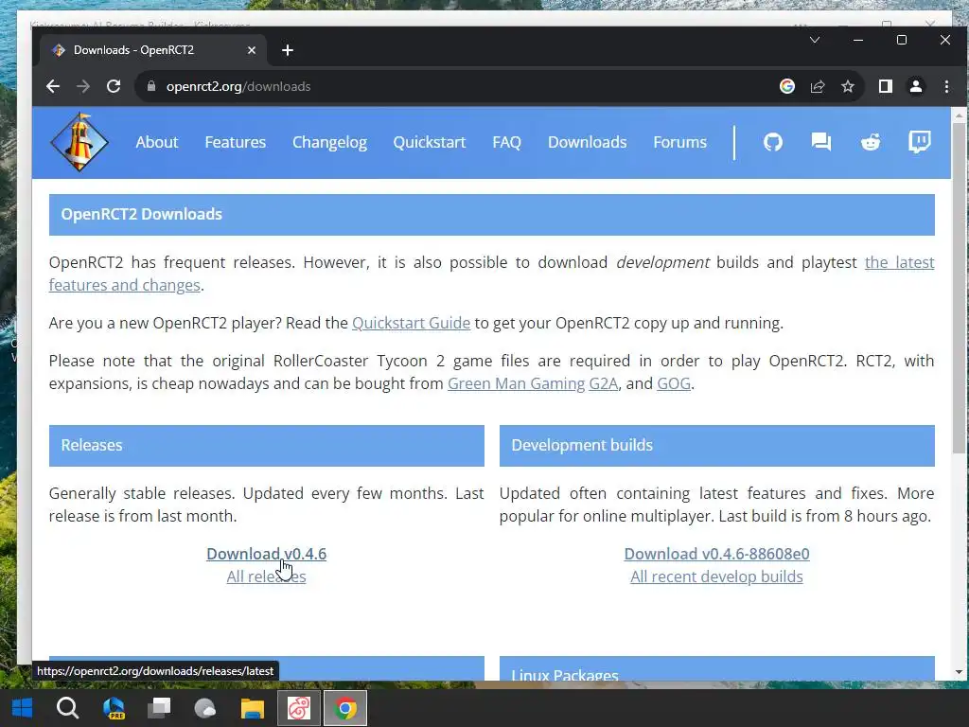This screenshot has width=969, height=727.
Task: Go back with the browser back arrow
Action: coord(53,86)
